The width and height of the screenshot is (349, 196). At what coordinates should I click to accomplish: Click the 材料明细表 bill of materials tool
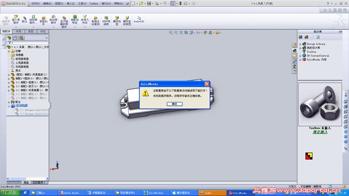pyautogui.click(x=106, y=21)
